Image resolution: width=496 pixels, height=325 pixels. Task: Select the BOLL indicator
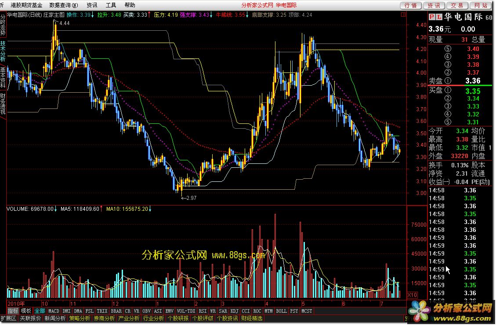(x=282, y=311)
